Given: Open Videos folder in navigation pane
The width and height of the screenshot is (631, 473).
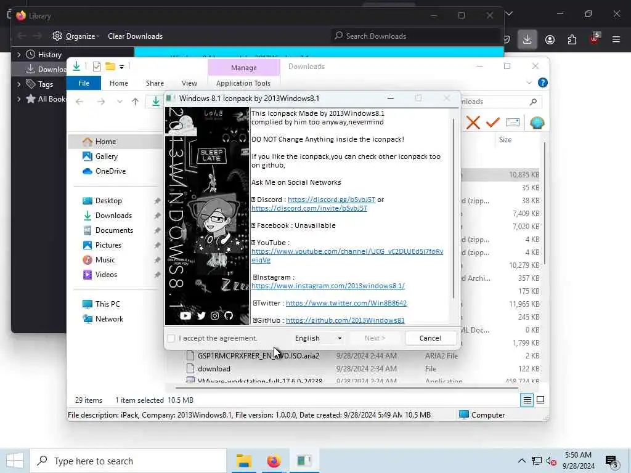Looking at the screenshot, I should 106,275.
